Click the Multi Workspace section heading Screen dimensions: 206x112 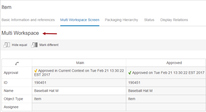(x=20, y=33)
